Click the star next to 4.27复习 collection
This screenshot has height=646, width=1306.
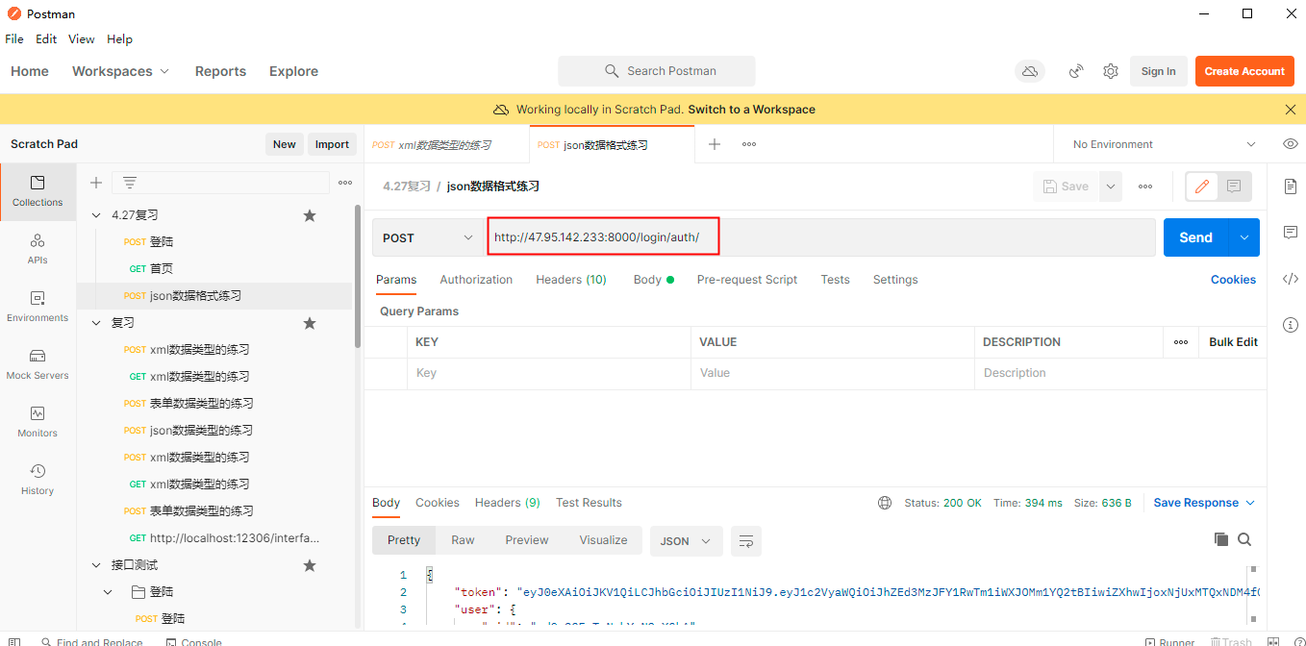click(310, 215)
